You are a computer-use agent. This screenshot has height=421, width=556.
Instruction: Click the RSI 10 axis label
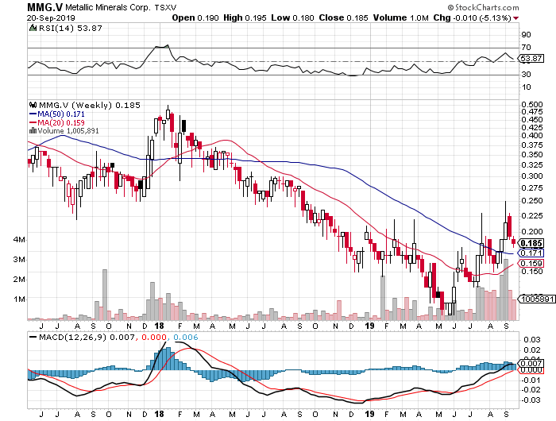[526, 87]
